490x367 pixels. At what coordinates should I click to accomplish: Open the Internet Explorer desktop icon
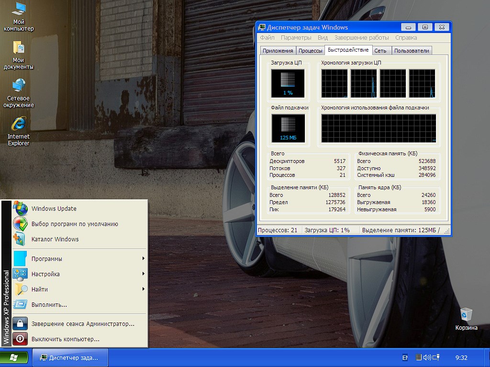coord(19,124)
